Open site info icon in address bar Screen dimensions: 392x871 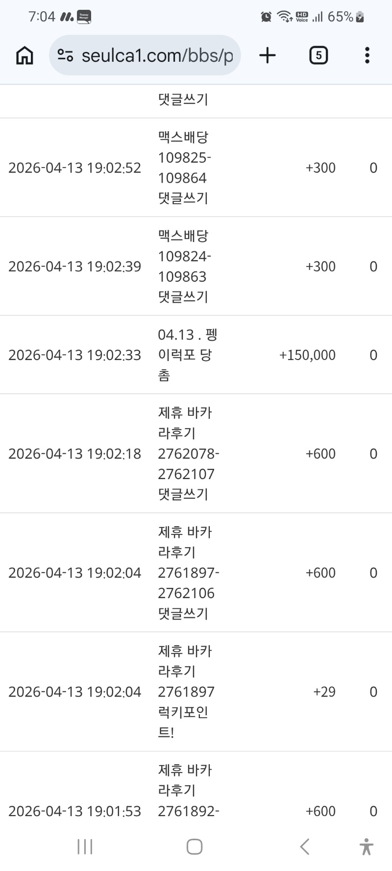click(65, 55)
